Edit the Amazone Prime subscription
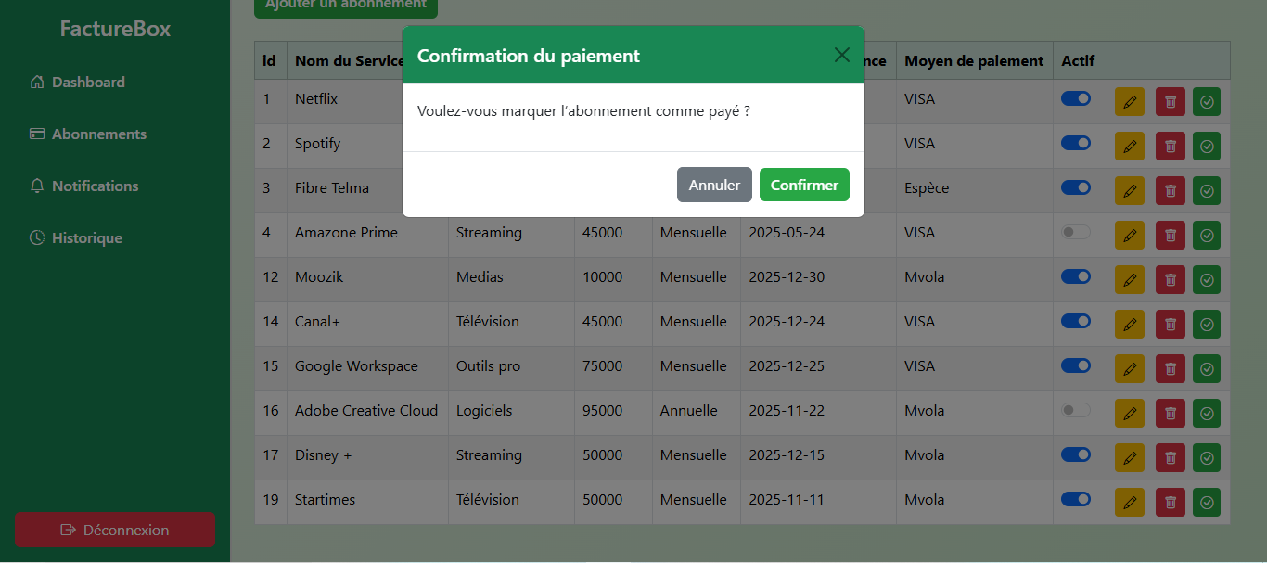Image resolution: width=1267 pixels, height=563 pixels. point(1130,236)
